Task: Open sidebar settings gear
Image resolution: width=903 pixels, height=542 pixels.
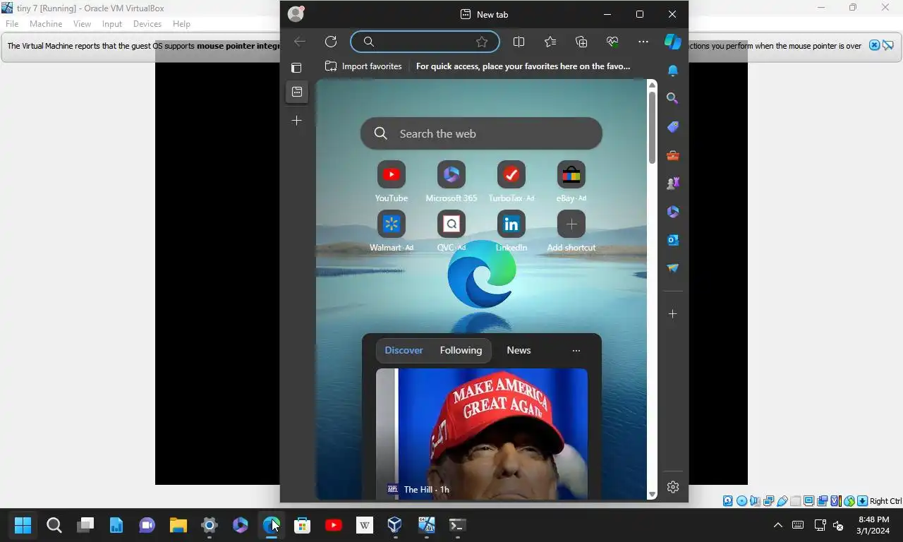Action: point(673,487)
